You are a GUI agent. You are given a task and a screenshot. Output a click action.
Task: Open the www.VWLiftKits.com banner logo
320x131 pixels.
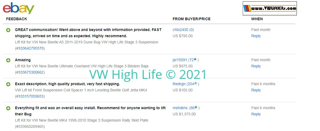tap(270, 8)
